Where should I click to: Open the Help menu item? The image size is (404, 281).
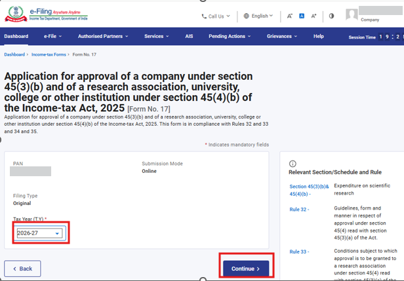point(319,37)
